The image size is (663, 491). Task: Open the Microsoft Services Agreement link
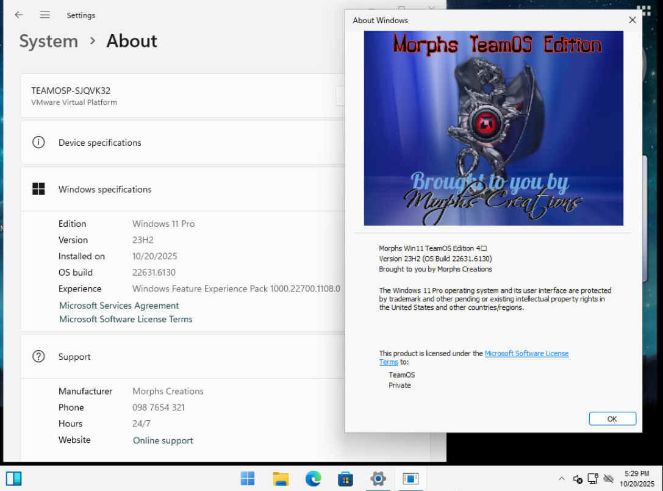pyautogui.click(x=119, y=306)
